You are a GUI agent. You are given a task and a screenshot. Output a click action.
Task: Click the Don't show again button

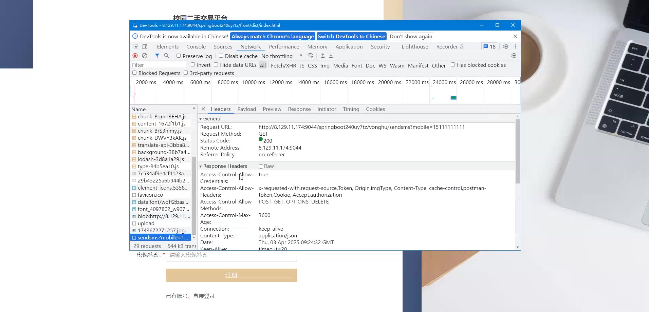pos(411,37)
